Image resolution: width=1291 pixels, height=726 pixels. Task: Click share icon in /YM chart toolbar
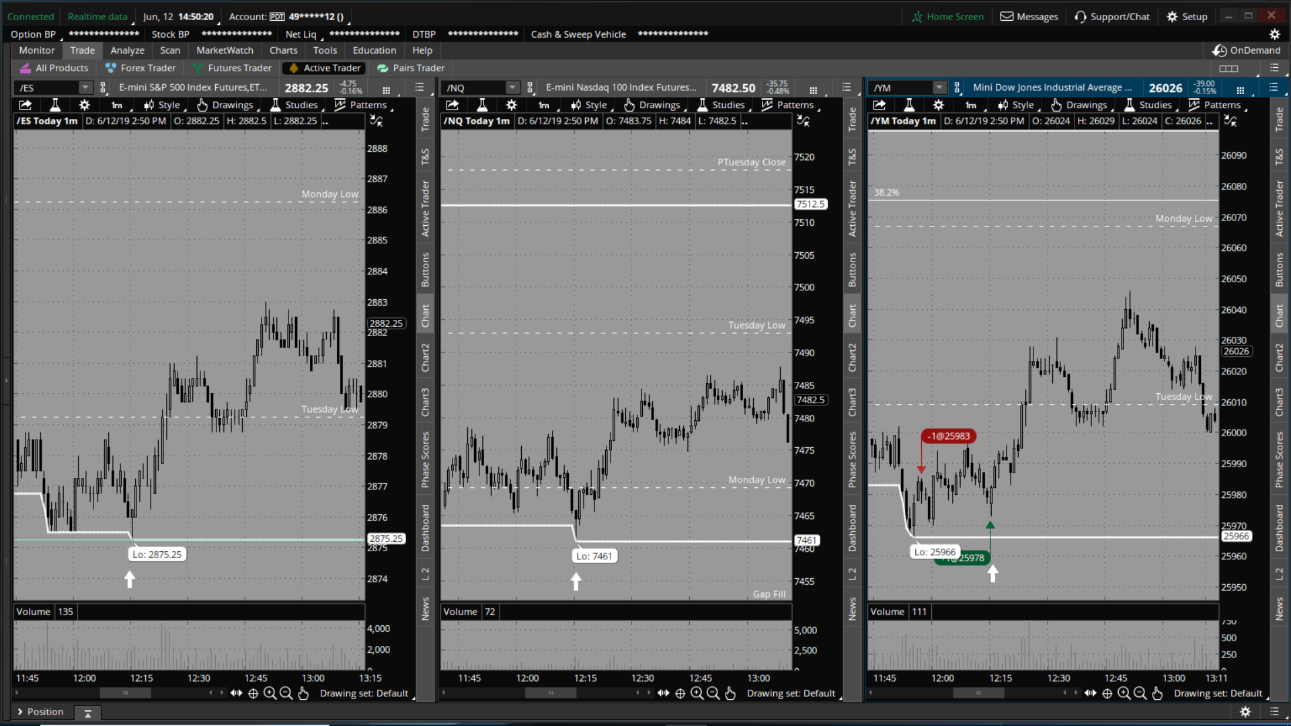click(879, 105)
